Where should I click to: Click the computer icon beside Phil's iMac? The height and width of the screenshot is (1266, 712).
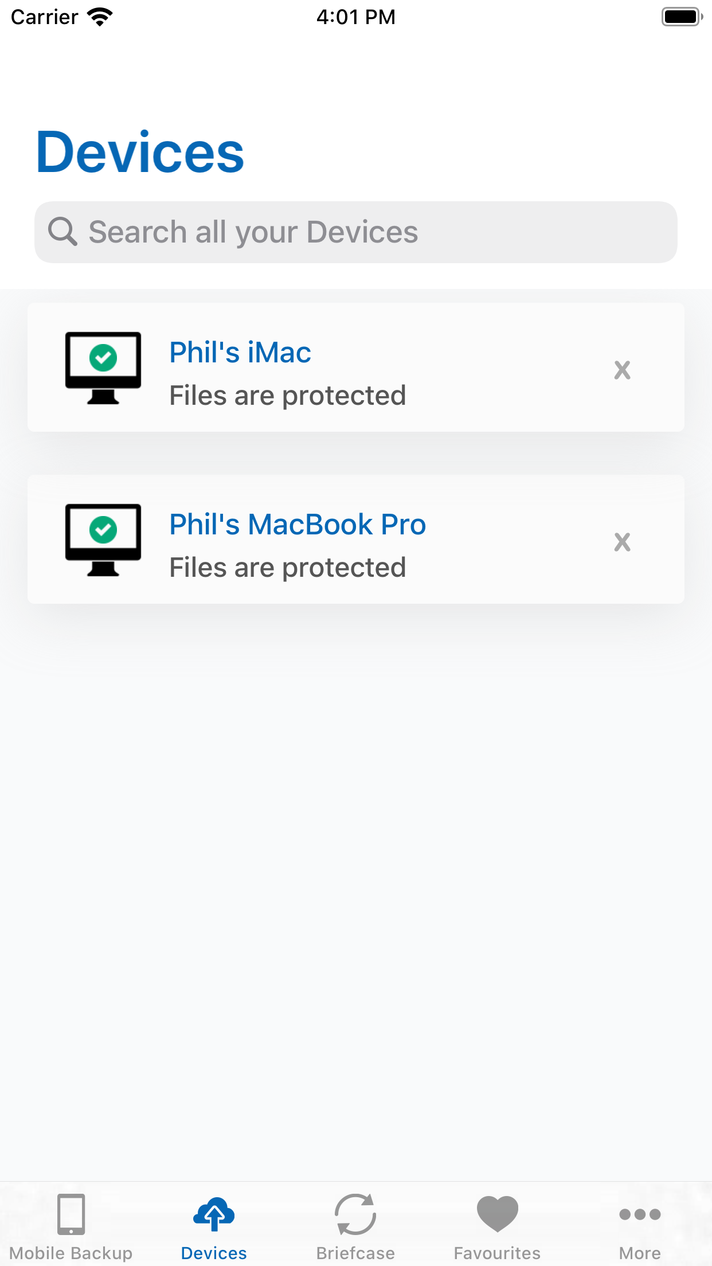(x=103, y=367)
